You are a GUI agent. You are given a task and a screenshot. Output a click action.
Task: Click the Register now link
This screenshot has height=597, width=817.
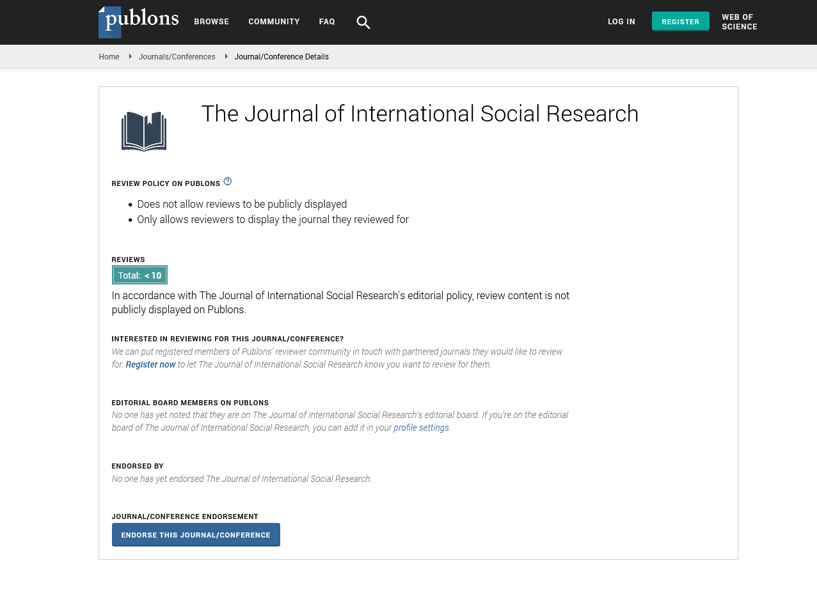click(150, 364)
